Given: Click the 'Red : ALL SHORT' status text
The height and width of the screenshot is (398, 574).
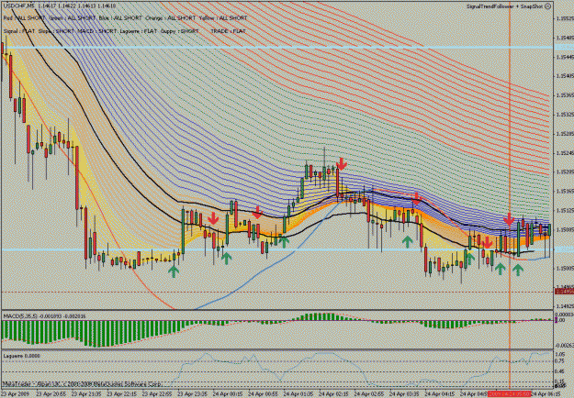Looking at the screenshot, I should (24, 18).
